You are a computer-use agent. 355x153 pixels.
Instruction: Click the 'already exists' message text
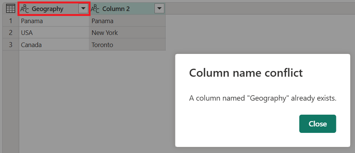click(x=263, y=98)
